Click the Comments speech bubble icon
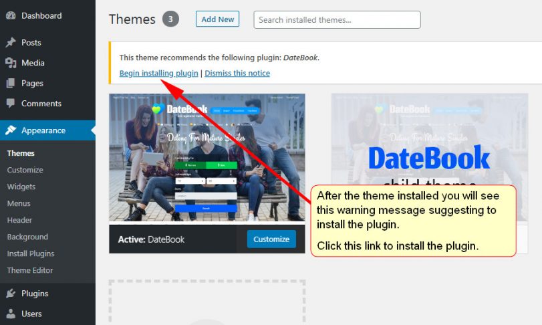Viewport: 542px width, 325px height. (11, 103)
